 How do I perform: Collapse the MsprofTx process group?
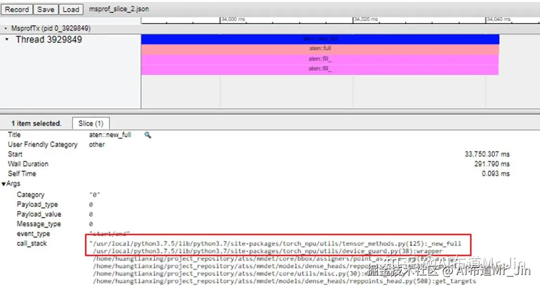click(5, 28)
